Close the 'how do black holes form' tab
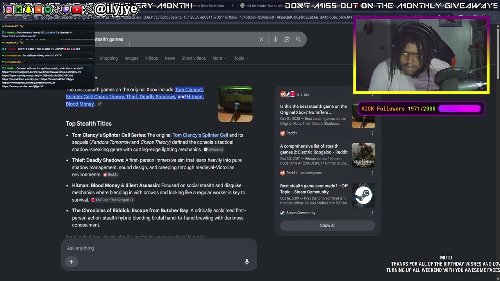This screenshot has width=500, height=281. coord(233,5)
